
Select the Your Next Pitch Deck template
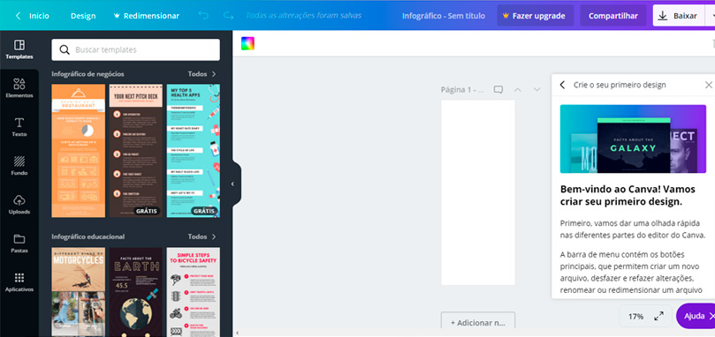tap(136, 151)
